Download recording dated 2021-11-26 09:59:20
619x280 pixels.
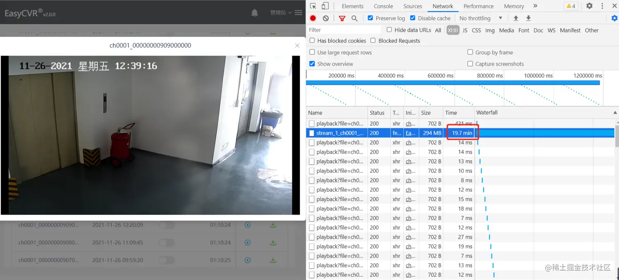273,260
